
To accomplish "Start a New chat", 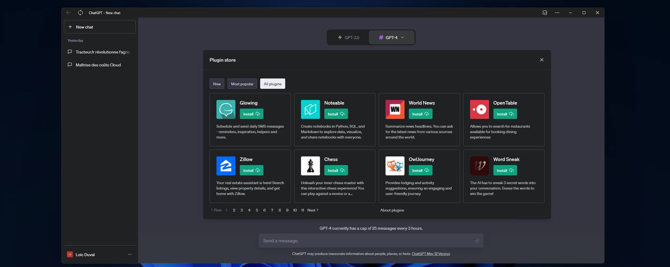I will tap(100, 27).
